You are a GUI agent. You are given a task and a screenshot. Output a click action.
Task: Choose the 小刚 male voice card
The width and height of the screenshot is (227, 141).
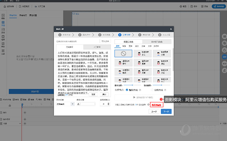162,53
